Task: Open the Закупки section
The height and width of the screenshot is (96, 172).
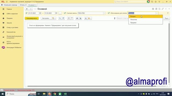Action: coord(9,23)
